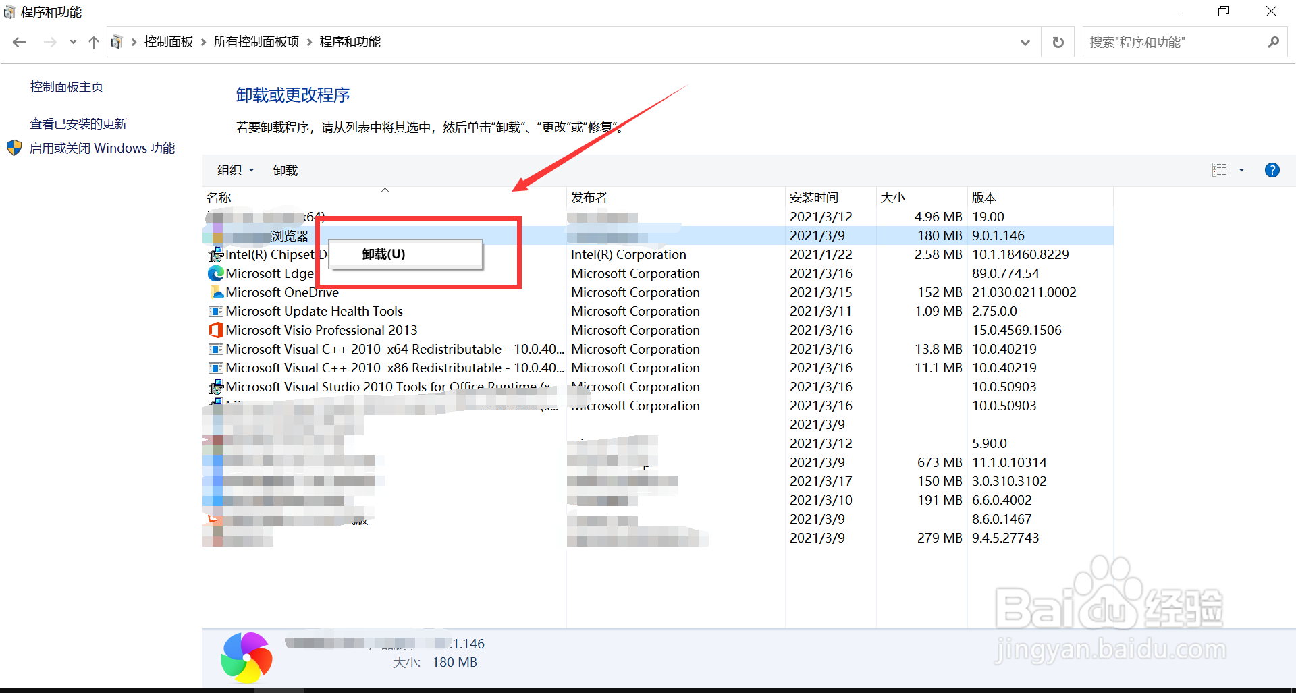Viewport: 1296px width, 693px height.
Task: Click the 2021/1/22 install date cell
Action: [821, 254]
